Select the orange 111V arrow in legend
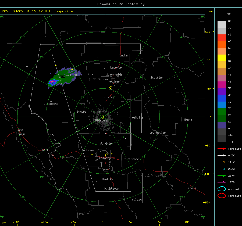242x226 pixels. coord(222,162)
